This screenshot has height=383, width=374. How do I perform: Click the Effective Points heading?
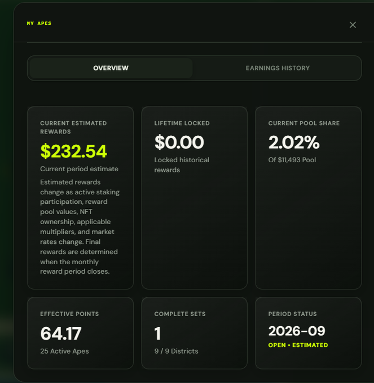(x=69, y=314)
